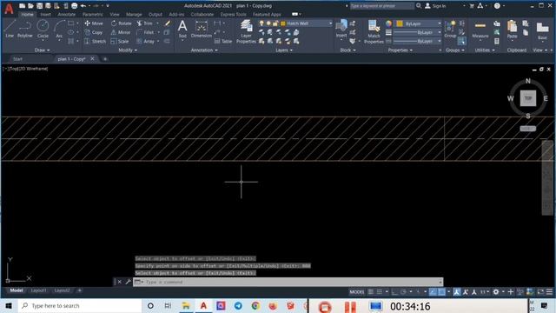Viewport: 556px width, 313px height.
Task: Open the ByLayer color dropdown
Action: tap(419, 23)
